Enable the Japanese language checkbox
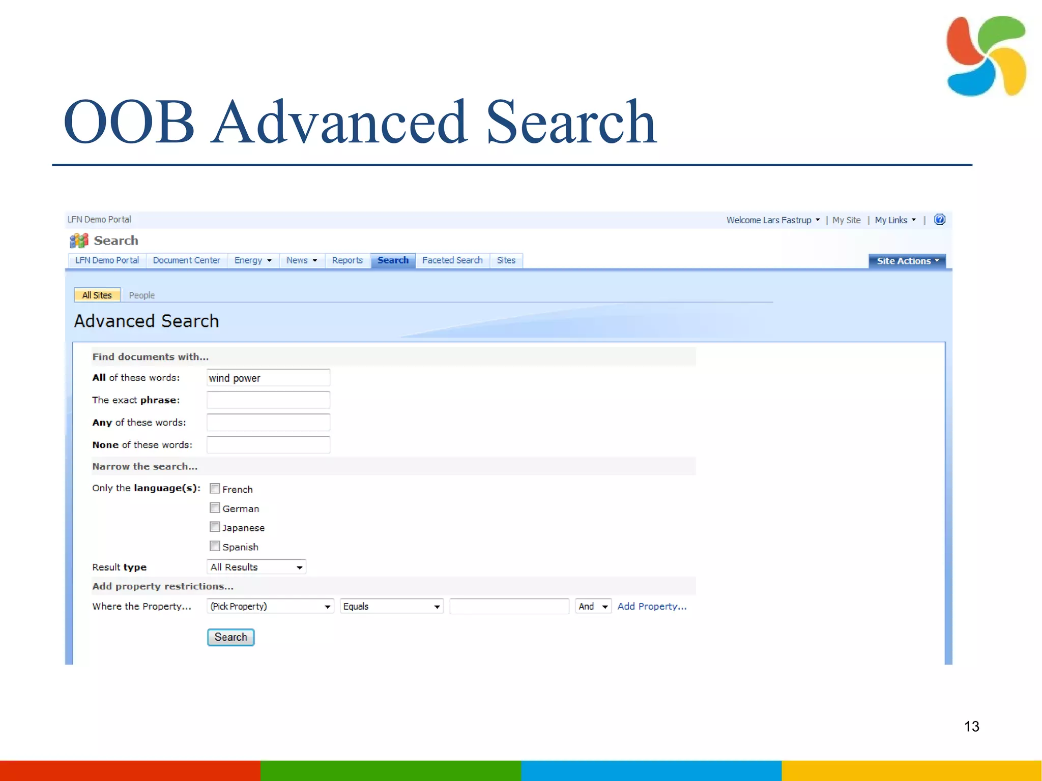This screenshot has width=1042, height=781. (215, 527)
